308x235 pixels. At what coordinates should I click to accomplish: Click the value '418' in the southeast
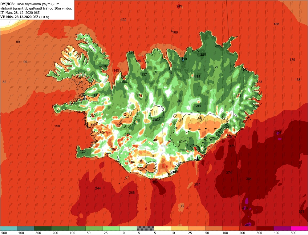(245, 208)
